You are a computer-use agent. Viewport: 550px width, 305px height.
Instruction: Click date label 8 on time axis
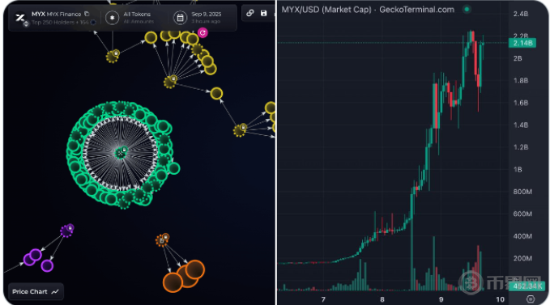coord(382,299)
